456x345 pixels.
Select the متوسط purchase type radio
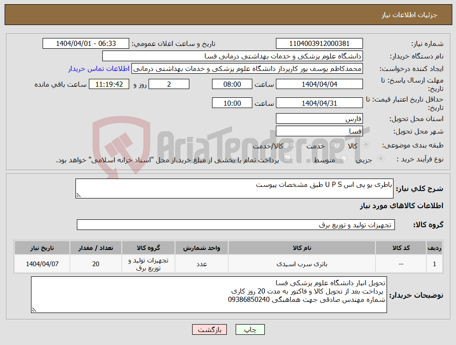pyautogui.click(x=344, y=159)
